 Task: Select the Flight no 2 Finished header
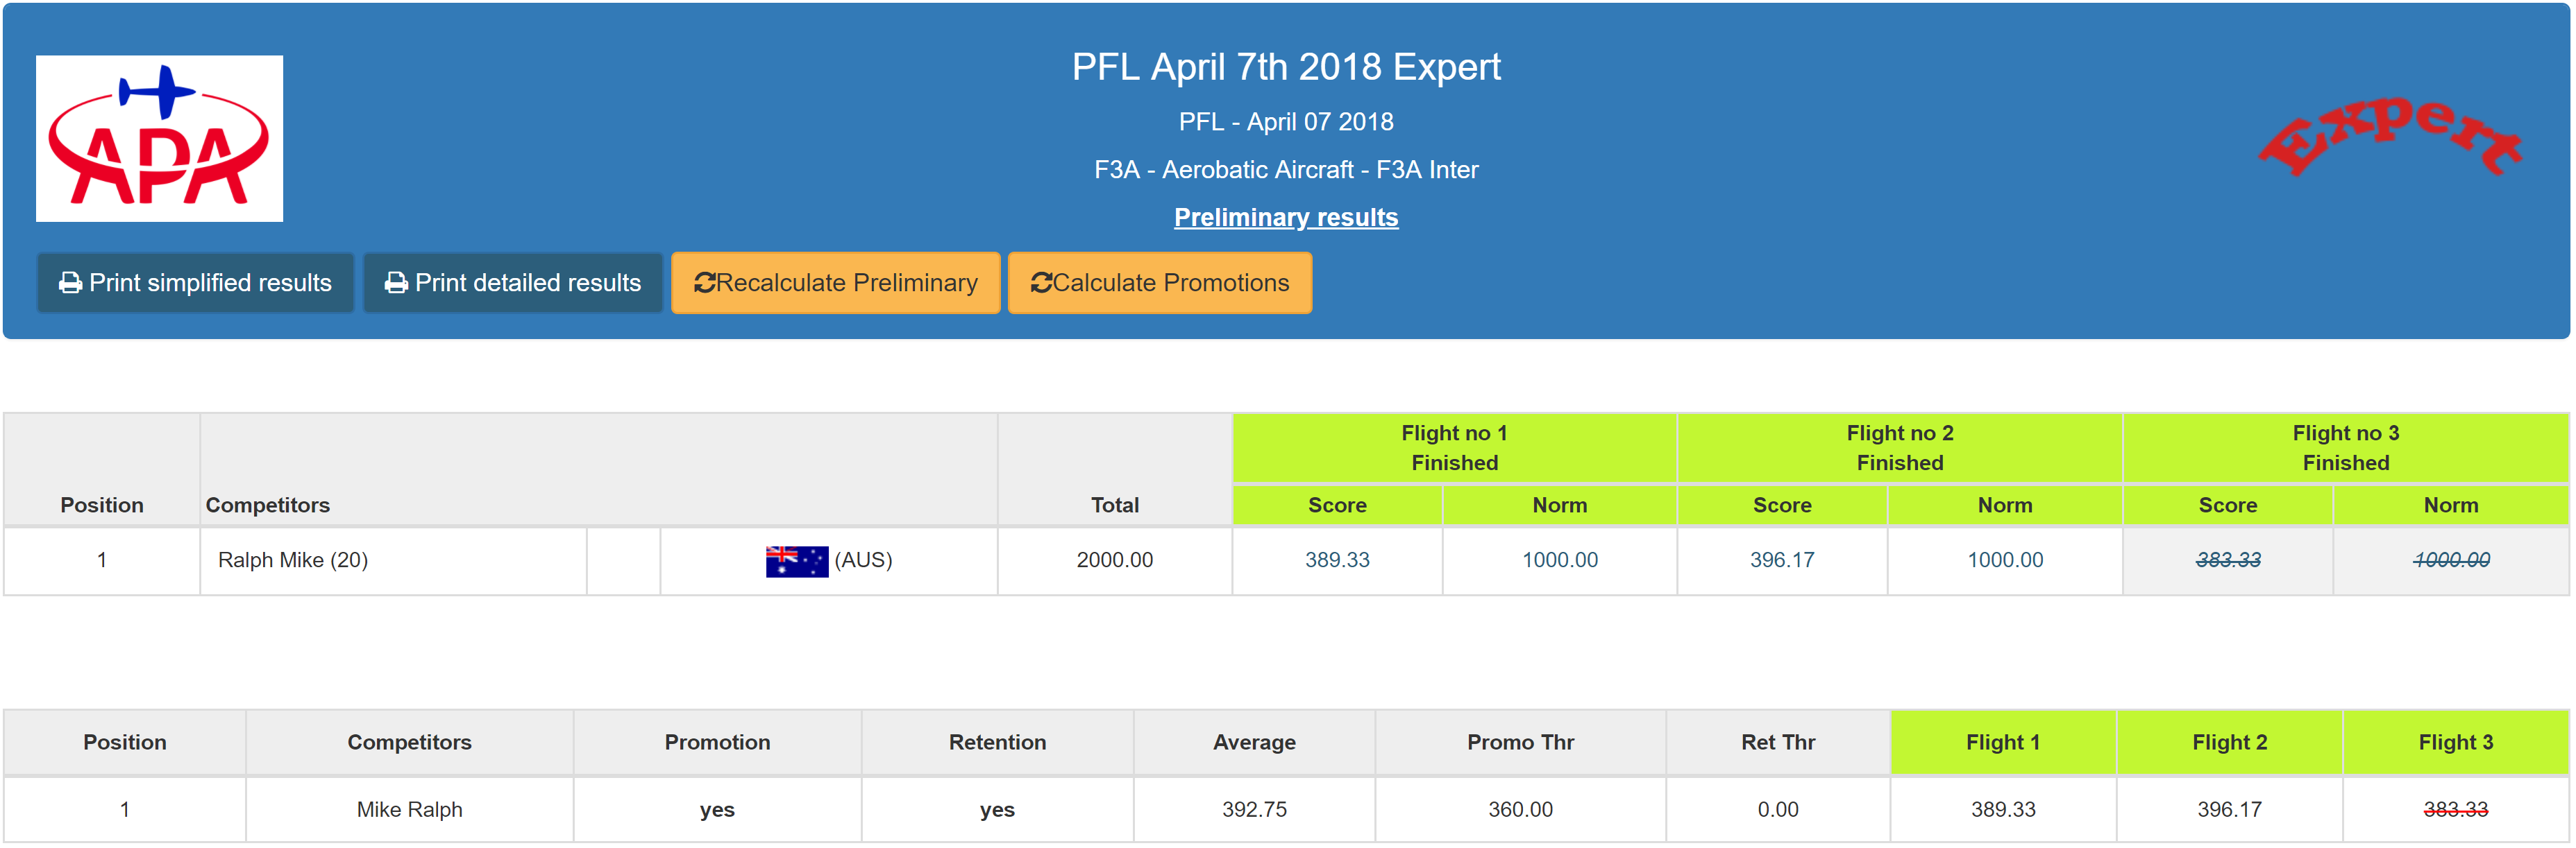point(1899,449)
